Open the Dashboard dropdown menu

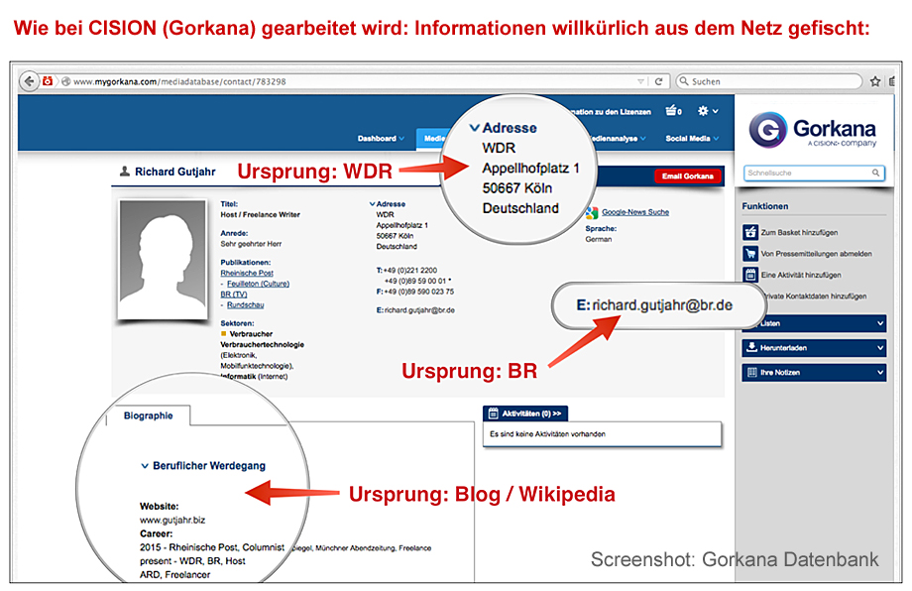coord(381,139)
